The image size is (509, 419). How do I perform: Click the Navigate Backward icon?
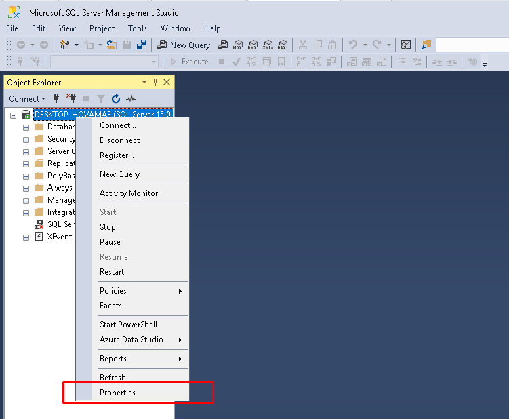(x=21, y=45)
